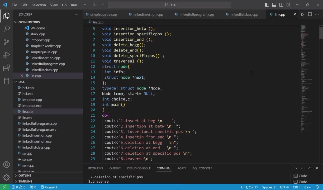Open the Explorer view in activity bar

point(7,16)
